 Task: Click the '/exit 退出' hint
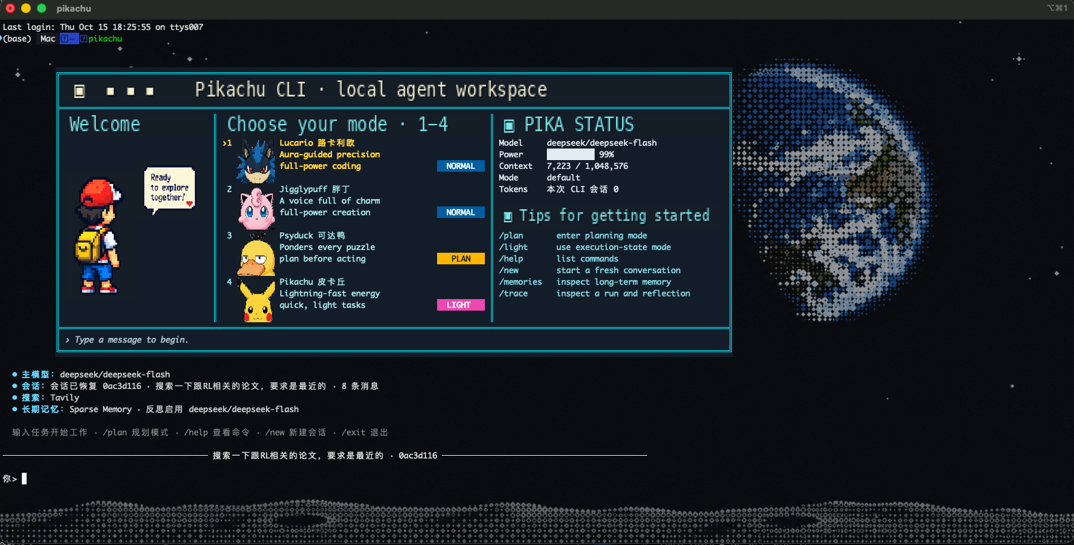pos(365,433)
